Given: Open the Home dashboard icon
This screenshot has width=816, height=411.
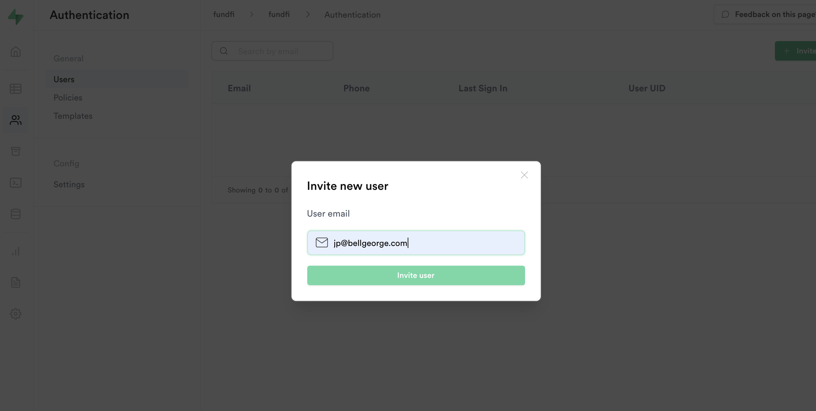Looking at the screenshot, I should (15, 52).
